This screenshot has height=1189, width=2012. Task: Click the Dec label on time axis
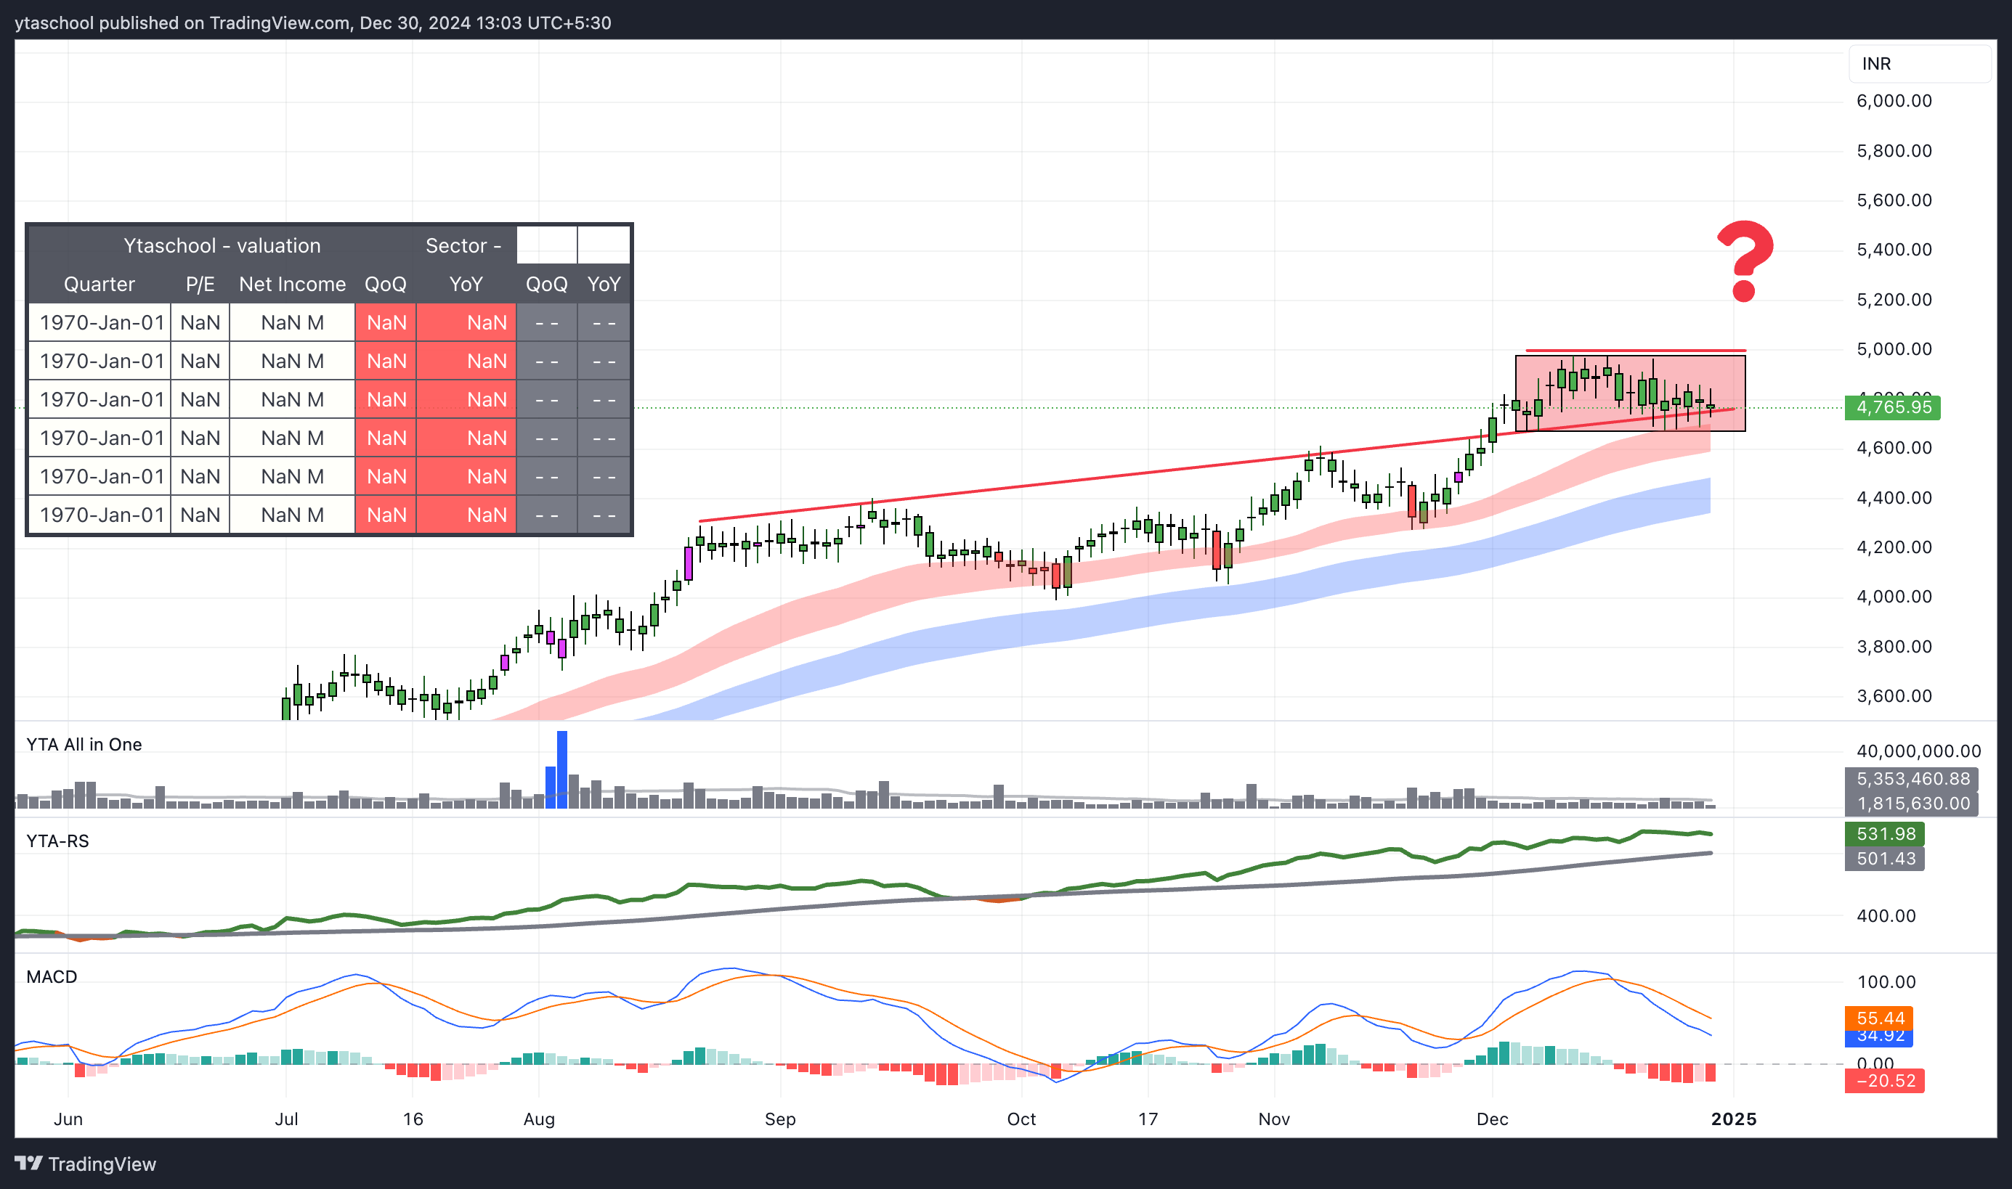pos(1493,1119)
